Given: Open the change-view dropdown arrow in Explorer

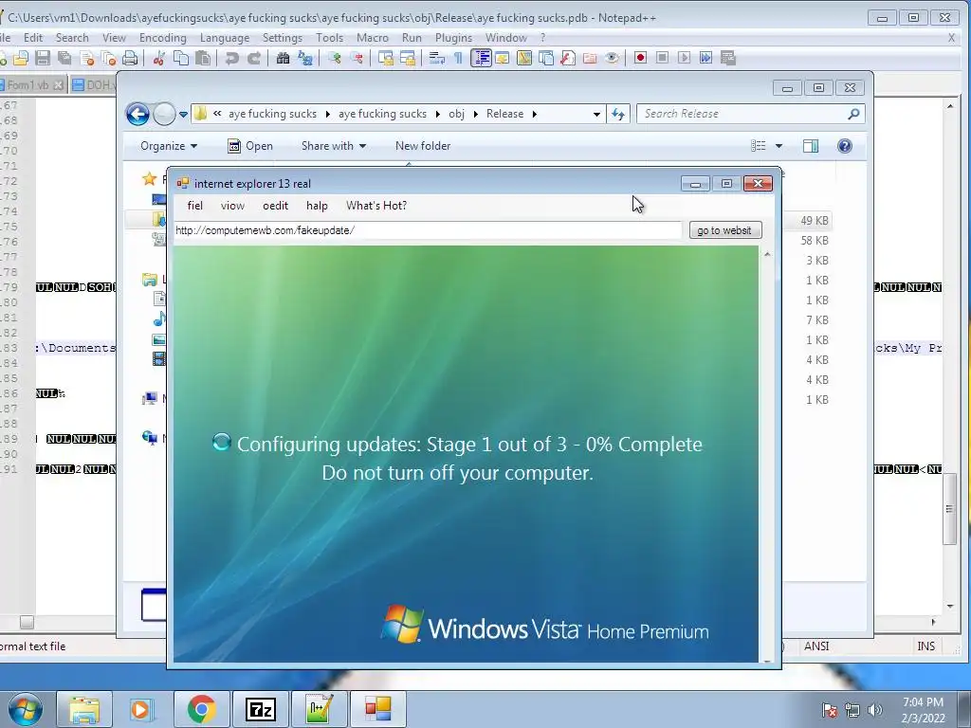Looking at the screenshot, I should click(779, 146).
